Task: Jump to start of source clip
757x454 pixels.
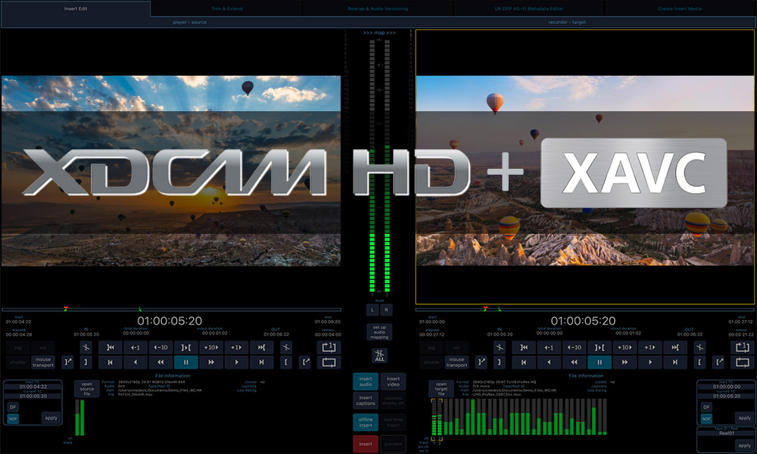Action: pos(110,362)
